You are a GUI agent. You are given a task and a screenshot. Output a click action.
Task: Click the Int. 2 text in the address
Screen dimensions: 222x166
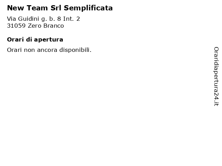pos(71,19)
